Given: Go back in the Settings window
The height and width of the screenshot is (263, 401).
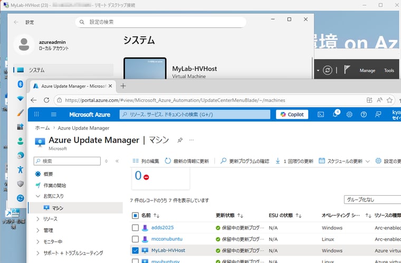Looking at the screenshot, I should [16, 22].
